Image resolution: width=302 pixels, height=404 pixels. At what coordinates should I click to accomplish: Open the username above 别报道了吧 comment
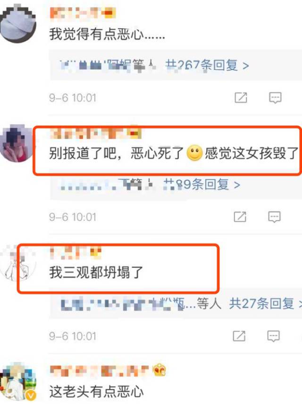(x=95, y=132)
